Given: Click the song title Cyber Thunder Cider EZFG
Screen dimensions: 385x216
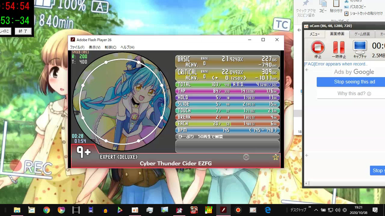Looking at the screenshot, I should [x=176, y=163].
